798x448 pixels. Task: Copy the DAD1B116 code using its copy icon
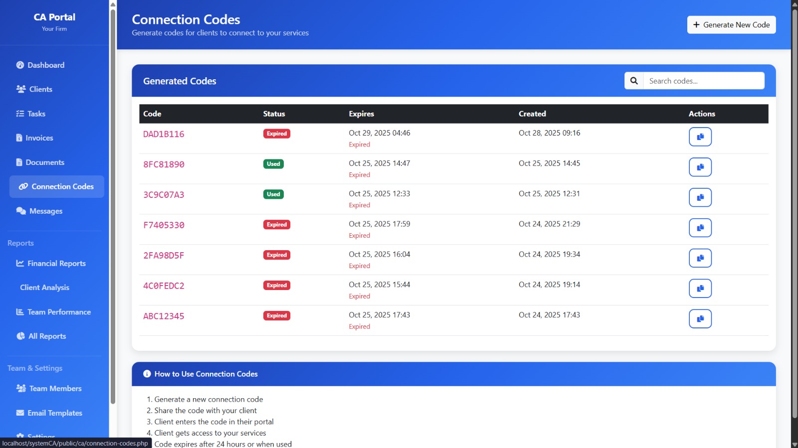pos(700,137)
